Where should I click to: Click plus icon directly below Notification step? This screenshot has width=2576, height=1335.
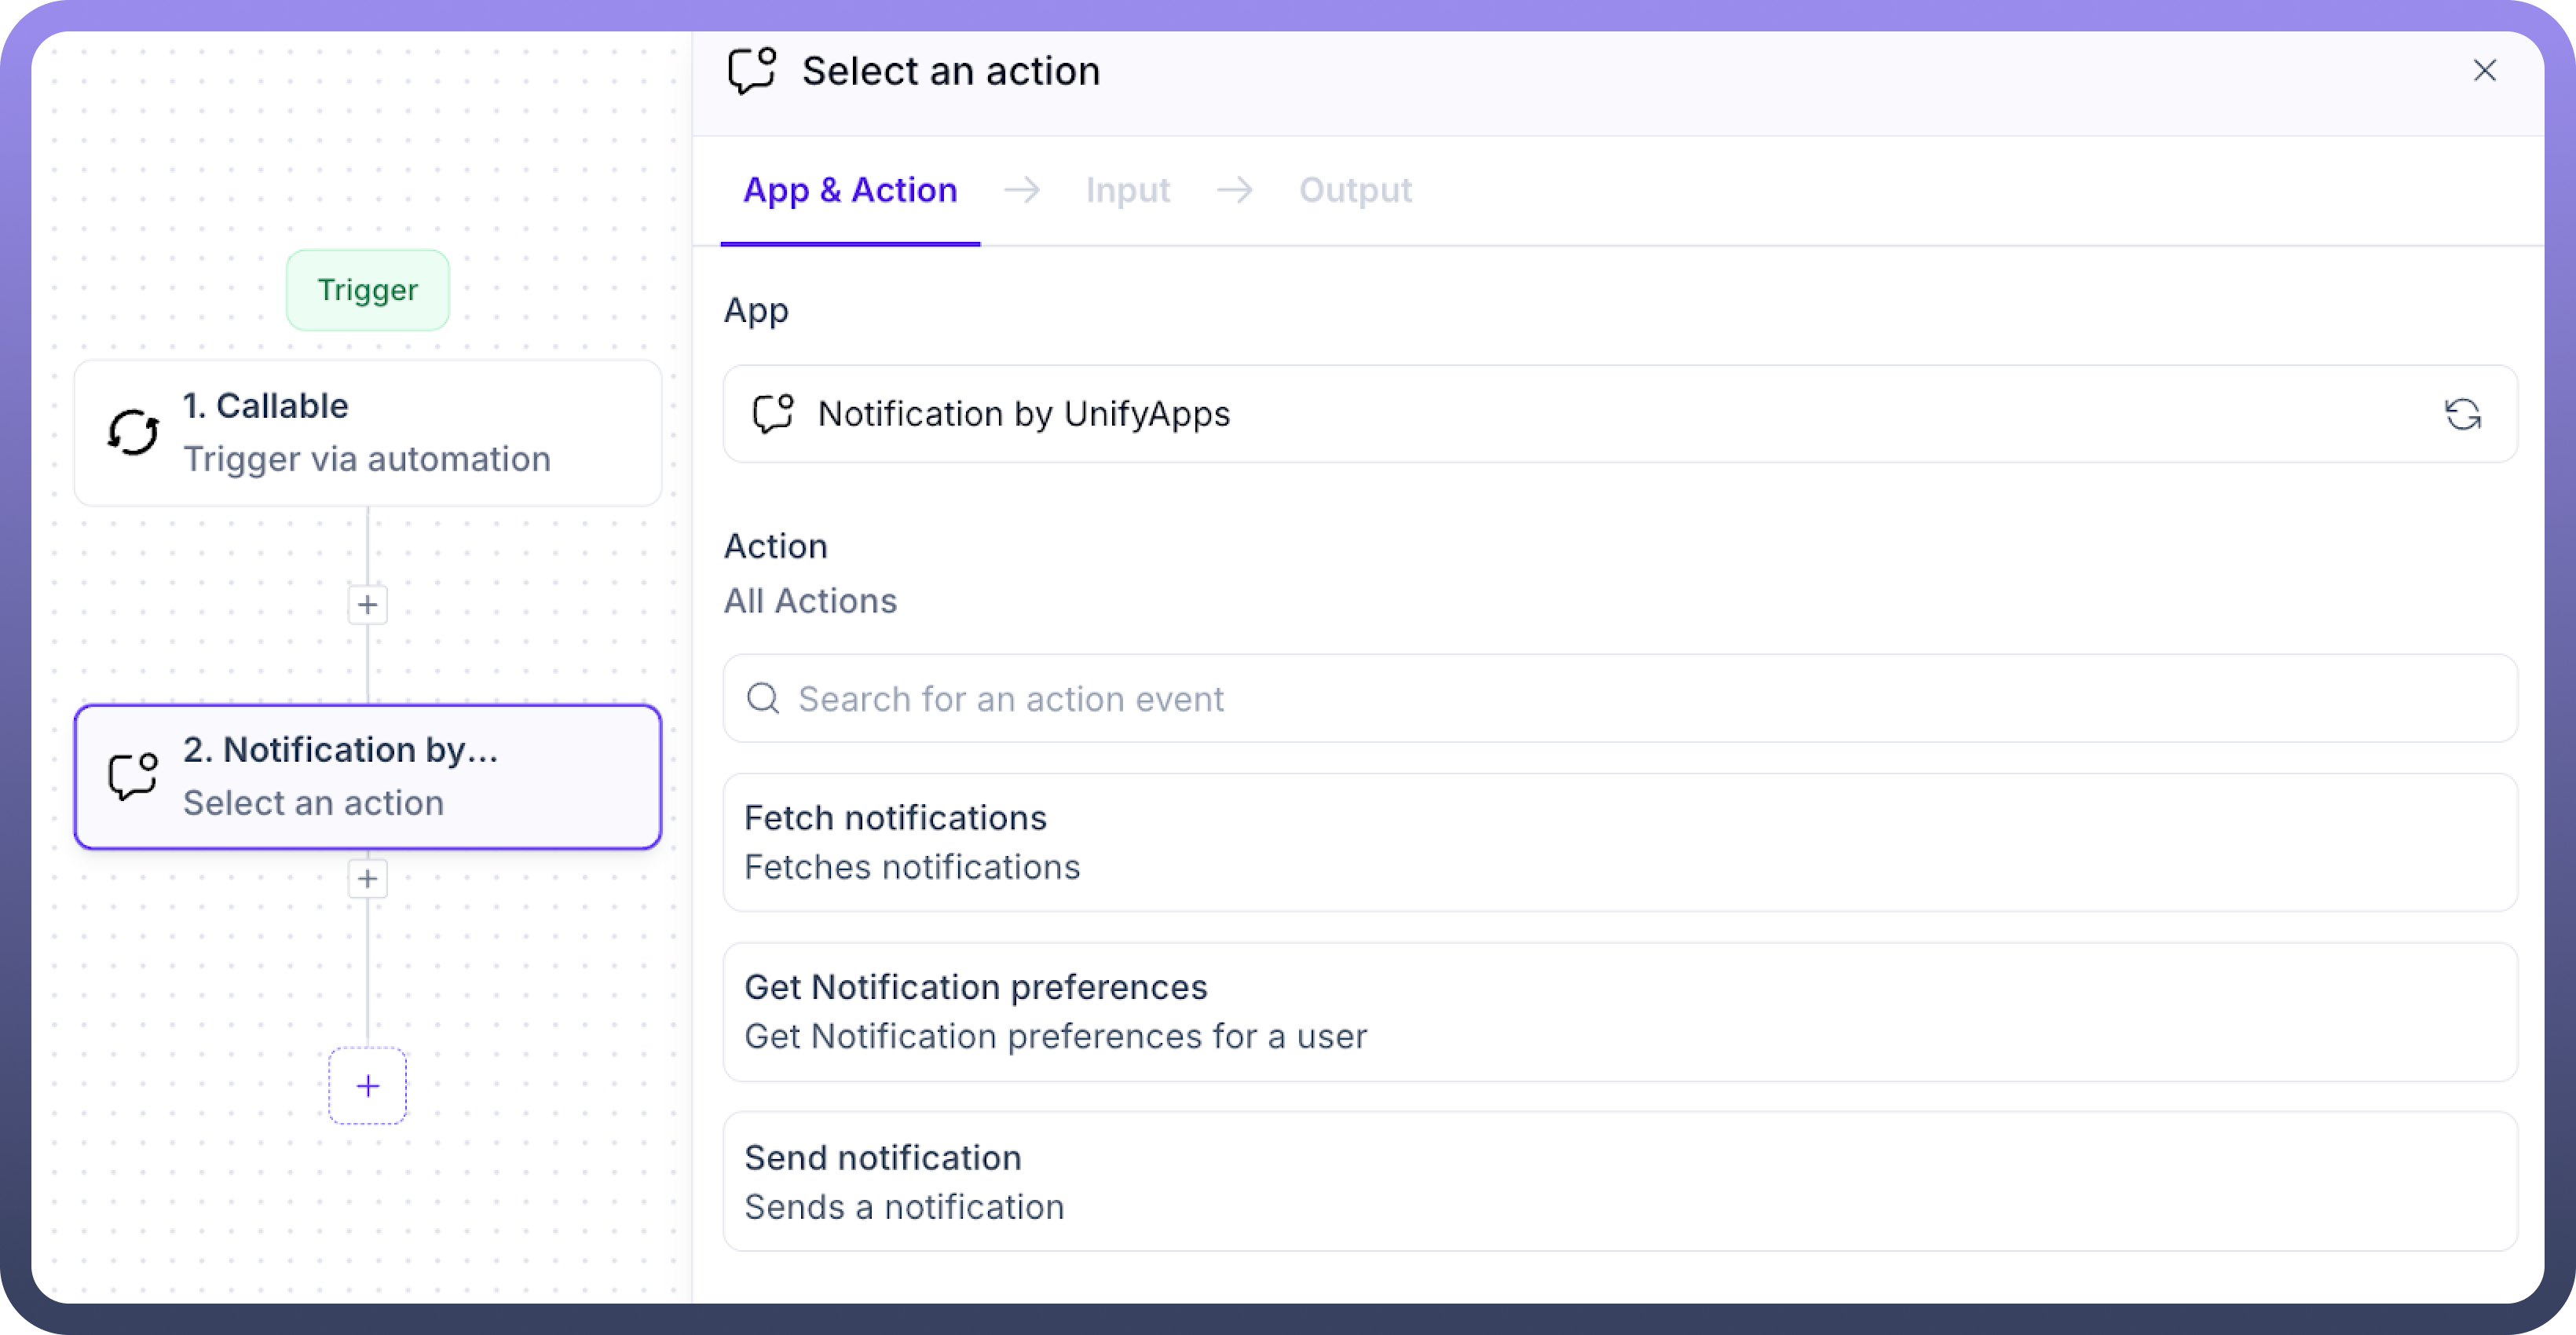pos(367,879)
